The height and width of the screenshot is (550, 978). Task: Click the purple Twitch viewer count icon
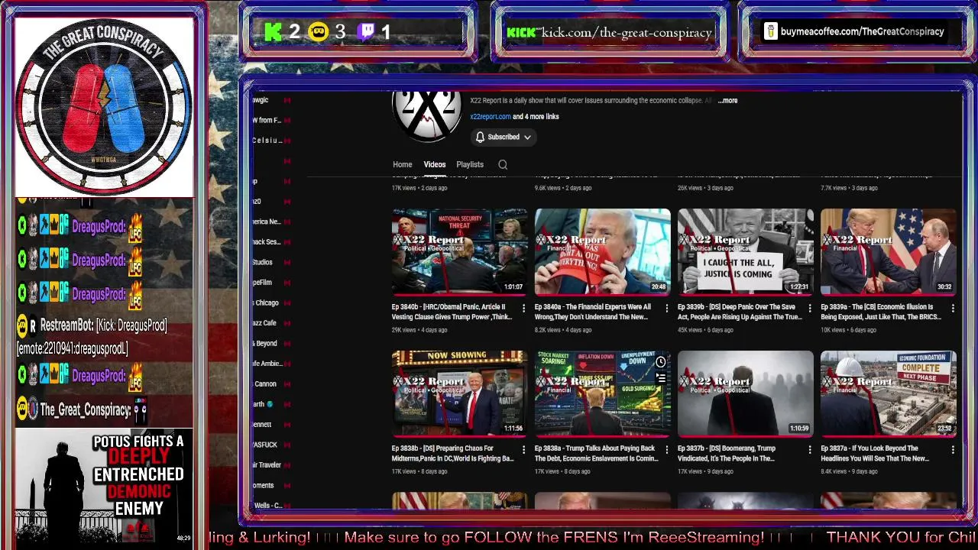pyautogui.click(x=367, y=32)
